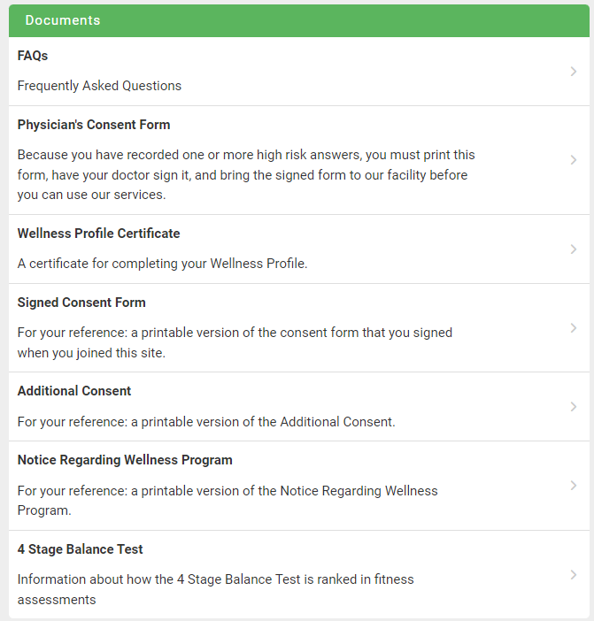Open the FAQs document title

[33, 56]
